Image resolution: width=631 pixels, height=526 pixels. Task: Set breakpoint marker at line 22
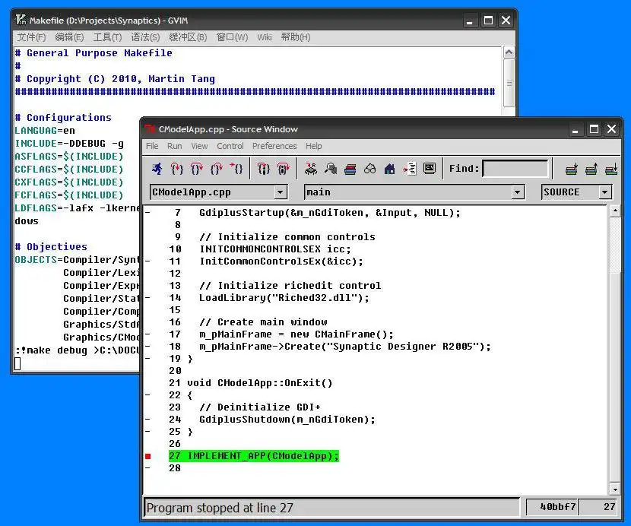147,394
